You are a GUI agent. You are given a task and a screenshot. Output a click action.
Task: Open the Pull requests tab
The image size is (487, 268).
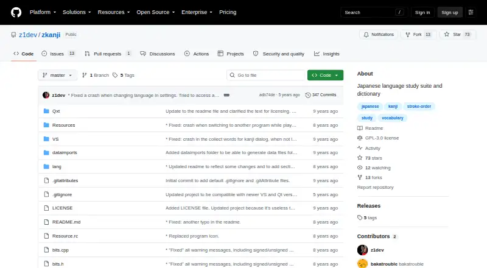[x=108, y=54]
